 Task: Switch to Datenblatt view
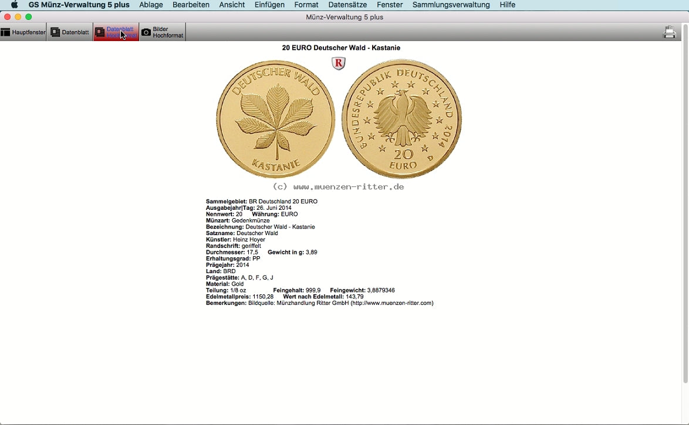70,32
